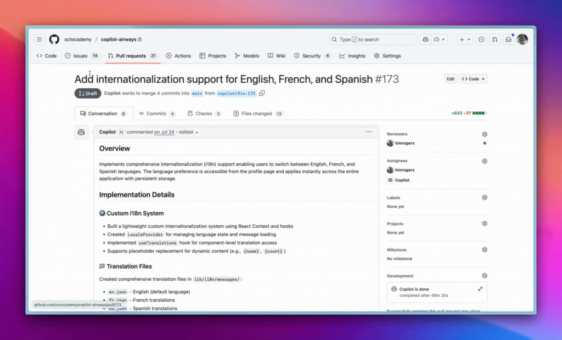Edit Reviewers with the gear icon
The width and height of the screenshot is (562, 340).
pyautogui.click(x=485, y=134)
